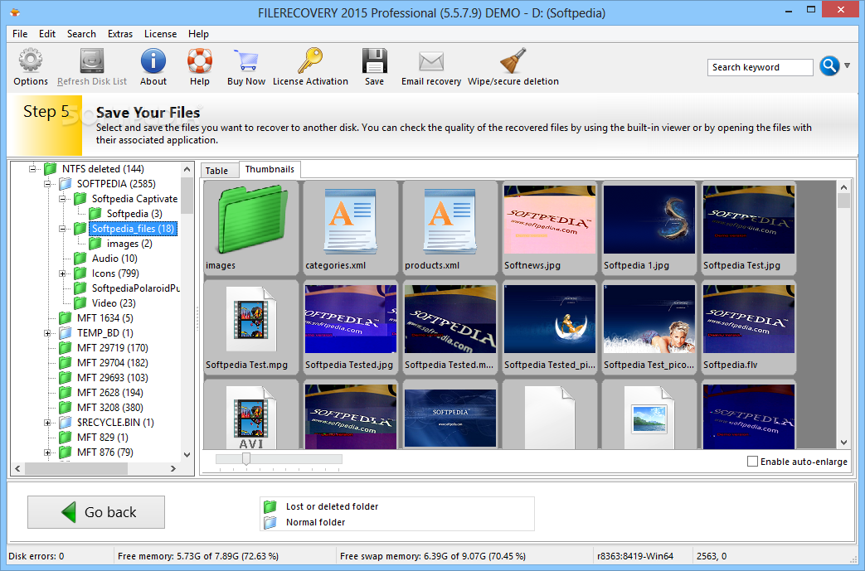This screenshot has height=571, width=865.
Task: Select the Thumbnails tab
Action: pos(270,169)
